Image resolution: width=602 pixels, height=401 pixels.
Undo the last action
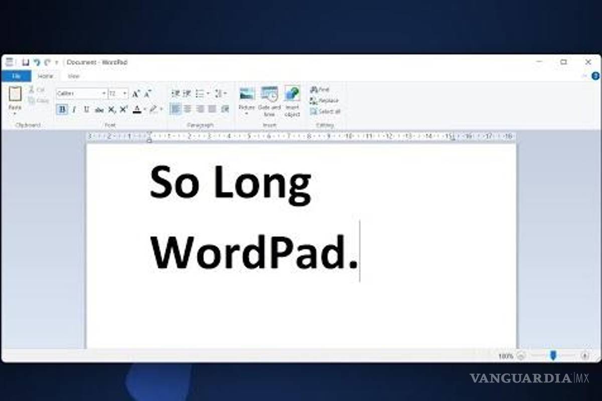(x=37, y=62)
